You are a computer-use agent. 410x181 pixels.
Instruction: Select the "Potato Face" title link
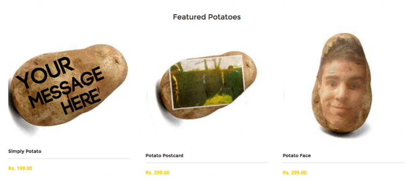pyautogui.click(x=297, y=155)
